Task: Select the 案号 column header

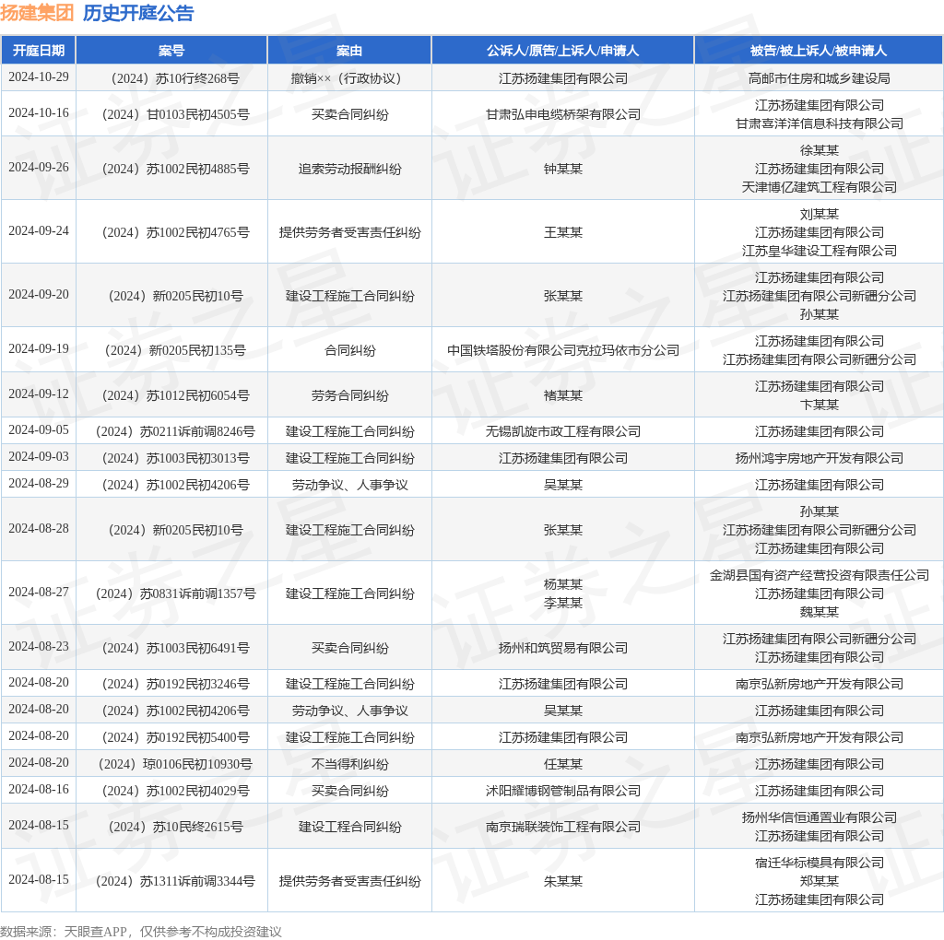Action: point(171,51)
